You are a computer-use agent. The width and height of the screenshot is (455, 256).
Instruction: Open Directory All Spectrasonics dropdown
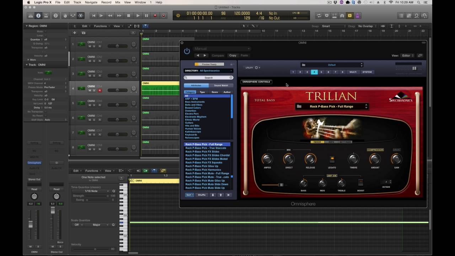tap(208, 71)
